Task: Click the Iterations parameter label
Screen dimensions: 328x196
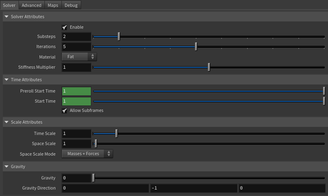Action: pyautogui.click(x=46, y=46)
